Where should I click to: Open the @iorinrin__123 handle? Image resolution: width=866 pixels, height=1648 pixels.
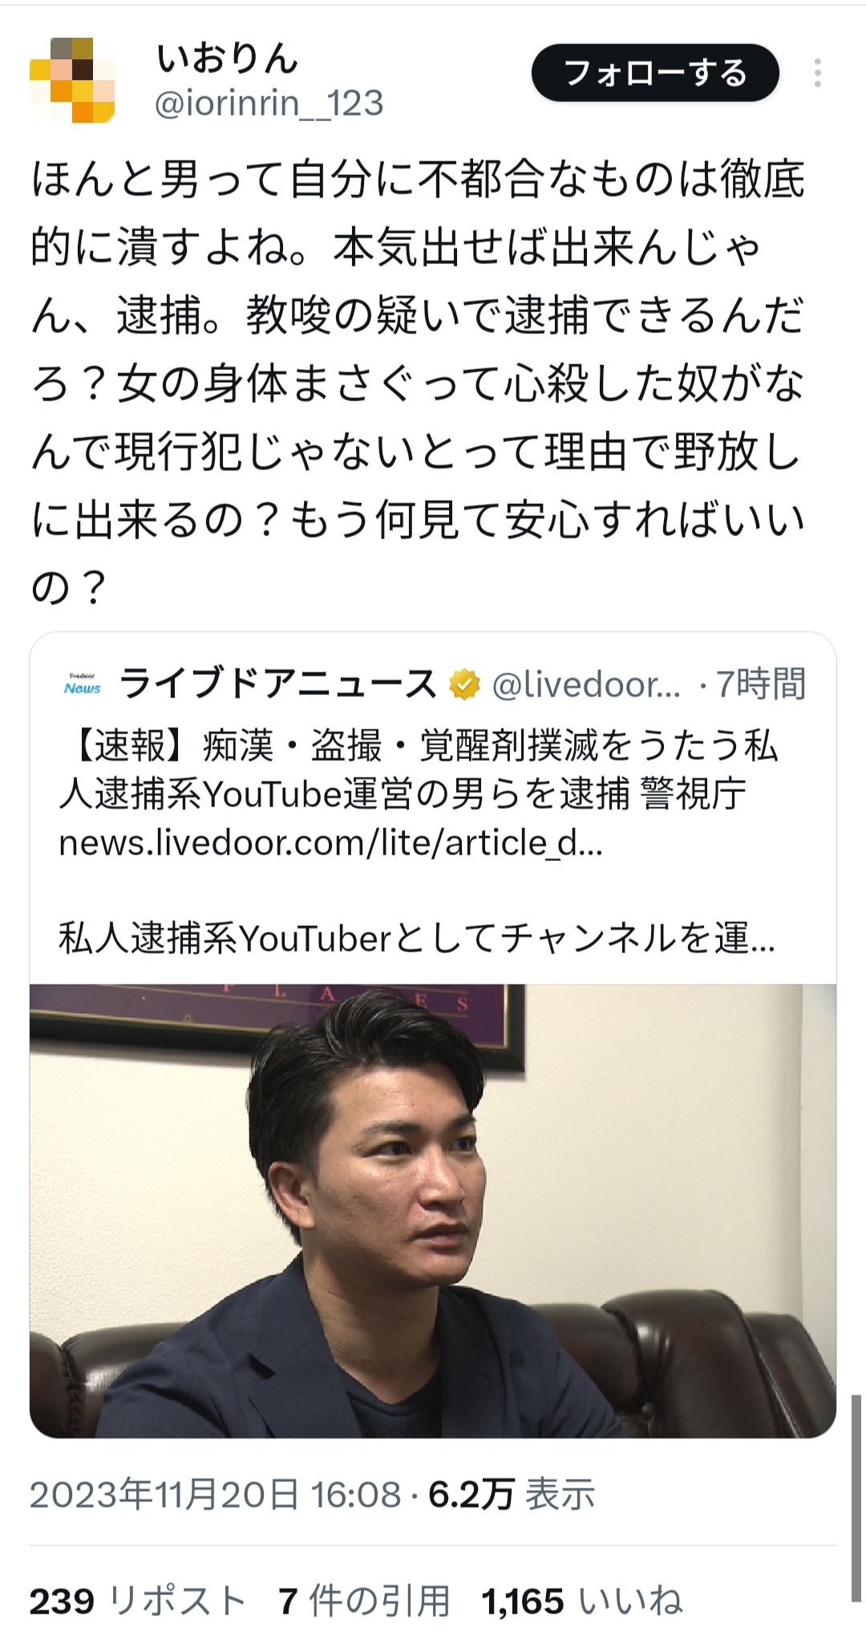[x=269, y=104]
